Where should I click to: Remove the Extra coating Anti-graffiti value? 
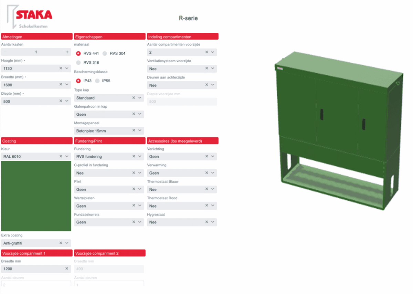[61, 243]
